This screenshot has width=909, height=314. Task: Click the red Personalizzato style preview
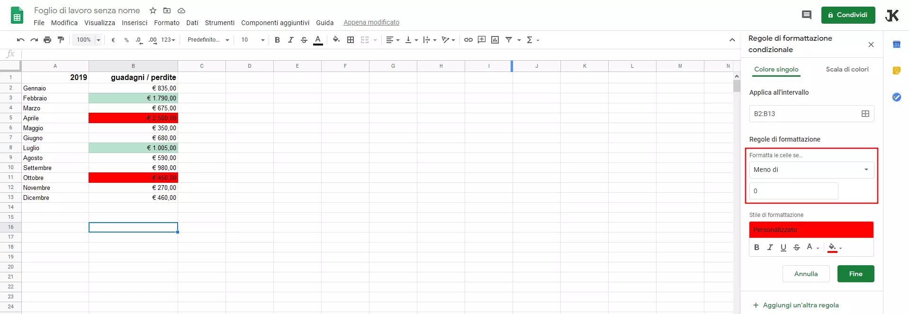coord(811,230)
